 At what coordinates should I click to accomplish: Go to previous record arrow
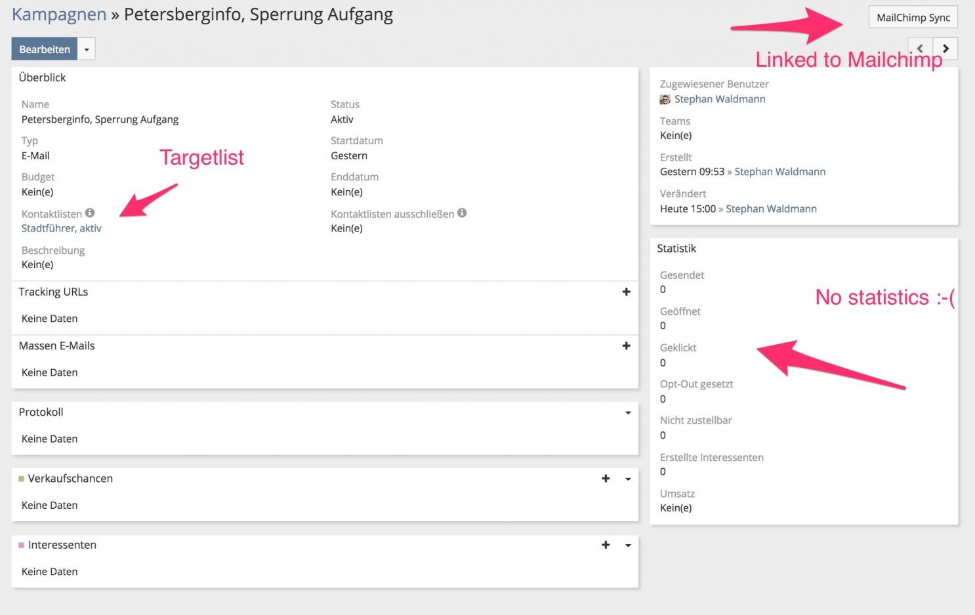(920, 49)
